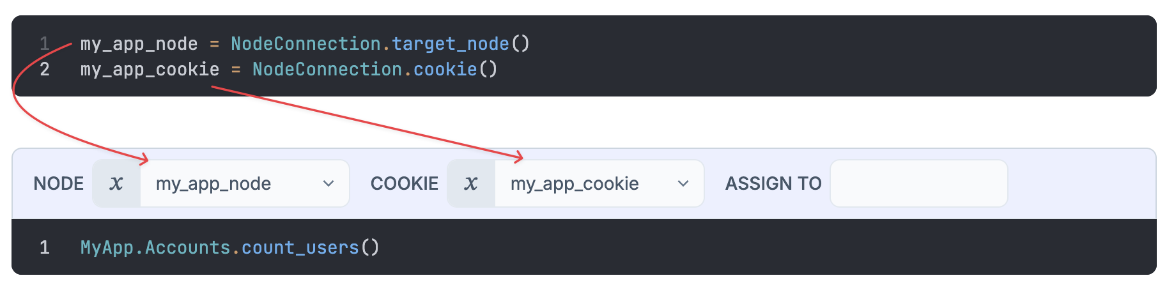Toggle the variable icon beside COOKIE
This screenshot has width=1167, height=285.
coord(471,184)
